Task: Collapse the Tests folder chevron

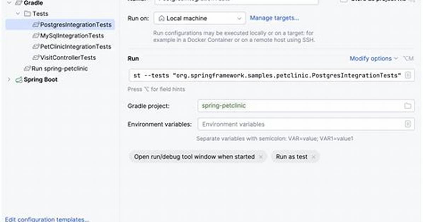Action: 18,13
